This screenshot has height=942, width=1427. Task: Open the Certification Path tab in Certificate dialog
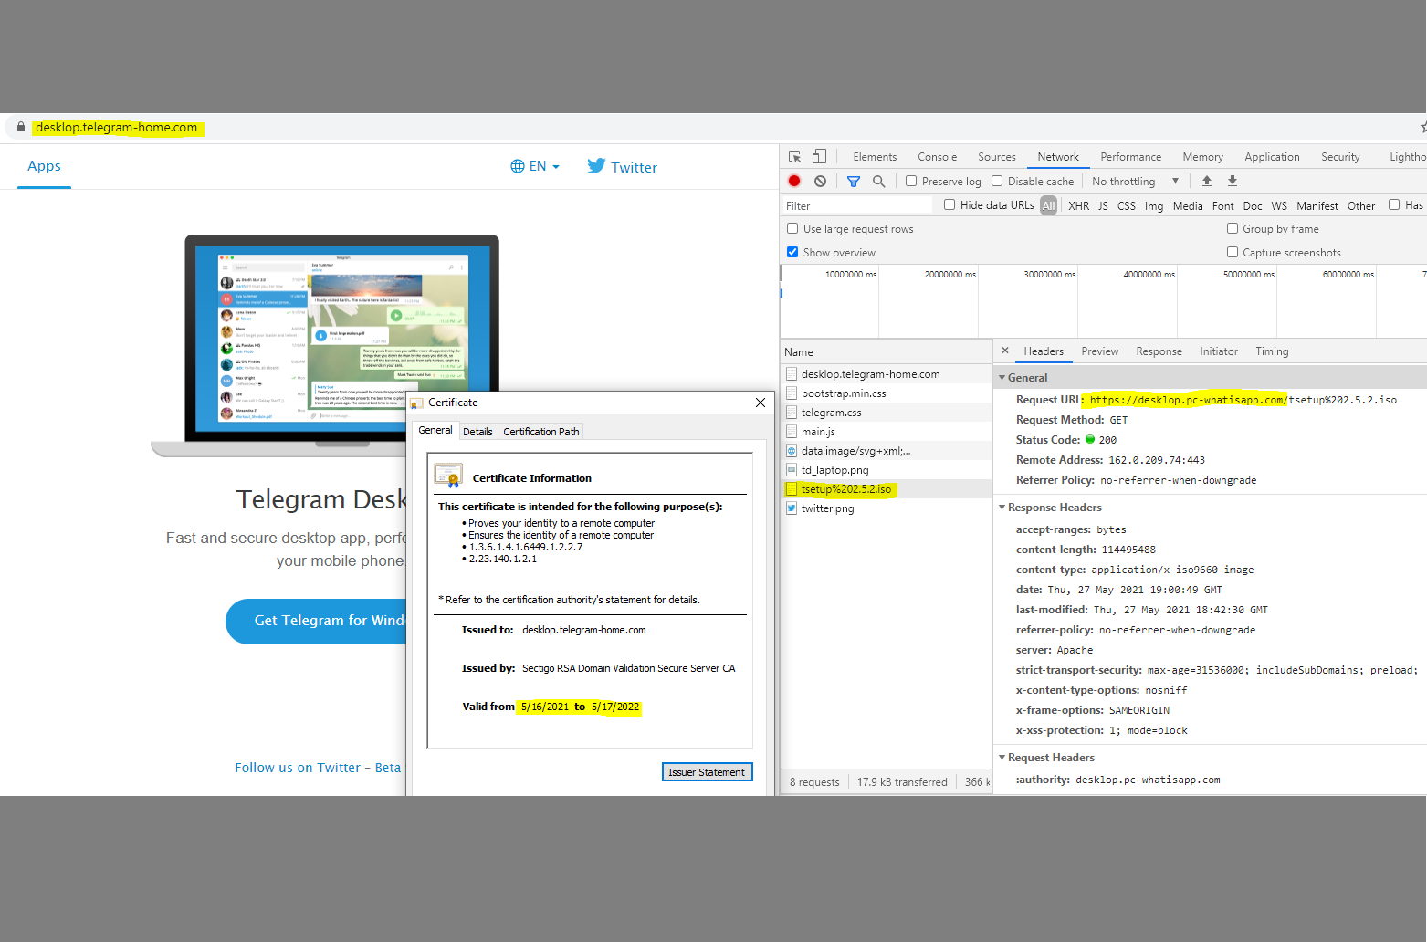[x=540, y=431]
